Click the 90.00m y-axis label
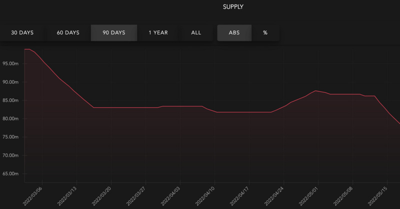The image size is (400, 209). (x=10, y=82)
